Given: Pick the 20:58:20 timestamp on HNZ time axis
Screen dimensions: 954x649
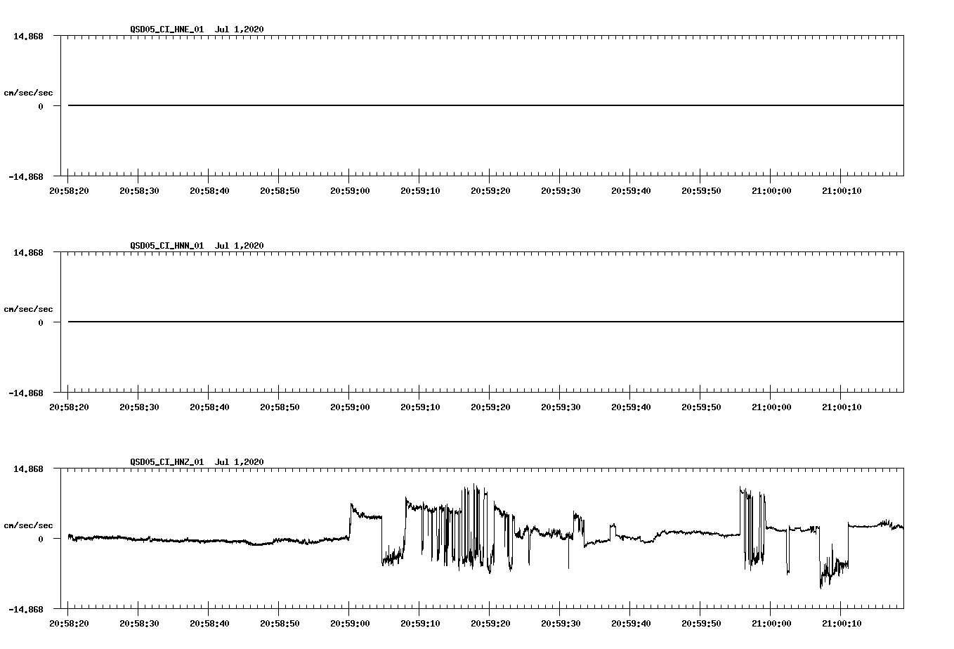Looking at the screenshot, I should click(69, 623).
